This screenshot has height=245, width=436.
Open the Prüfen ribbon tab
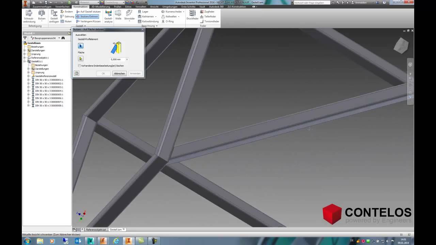[118, 6]
